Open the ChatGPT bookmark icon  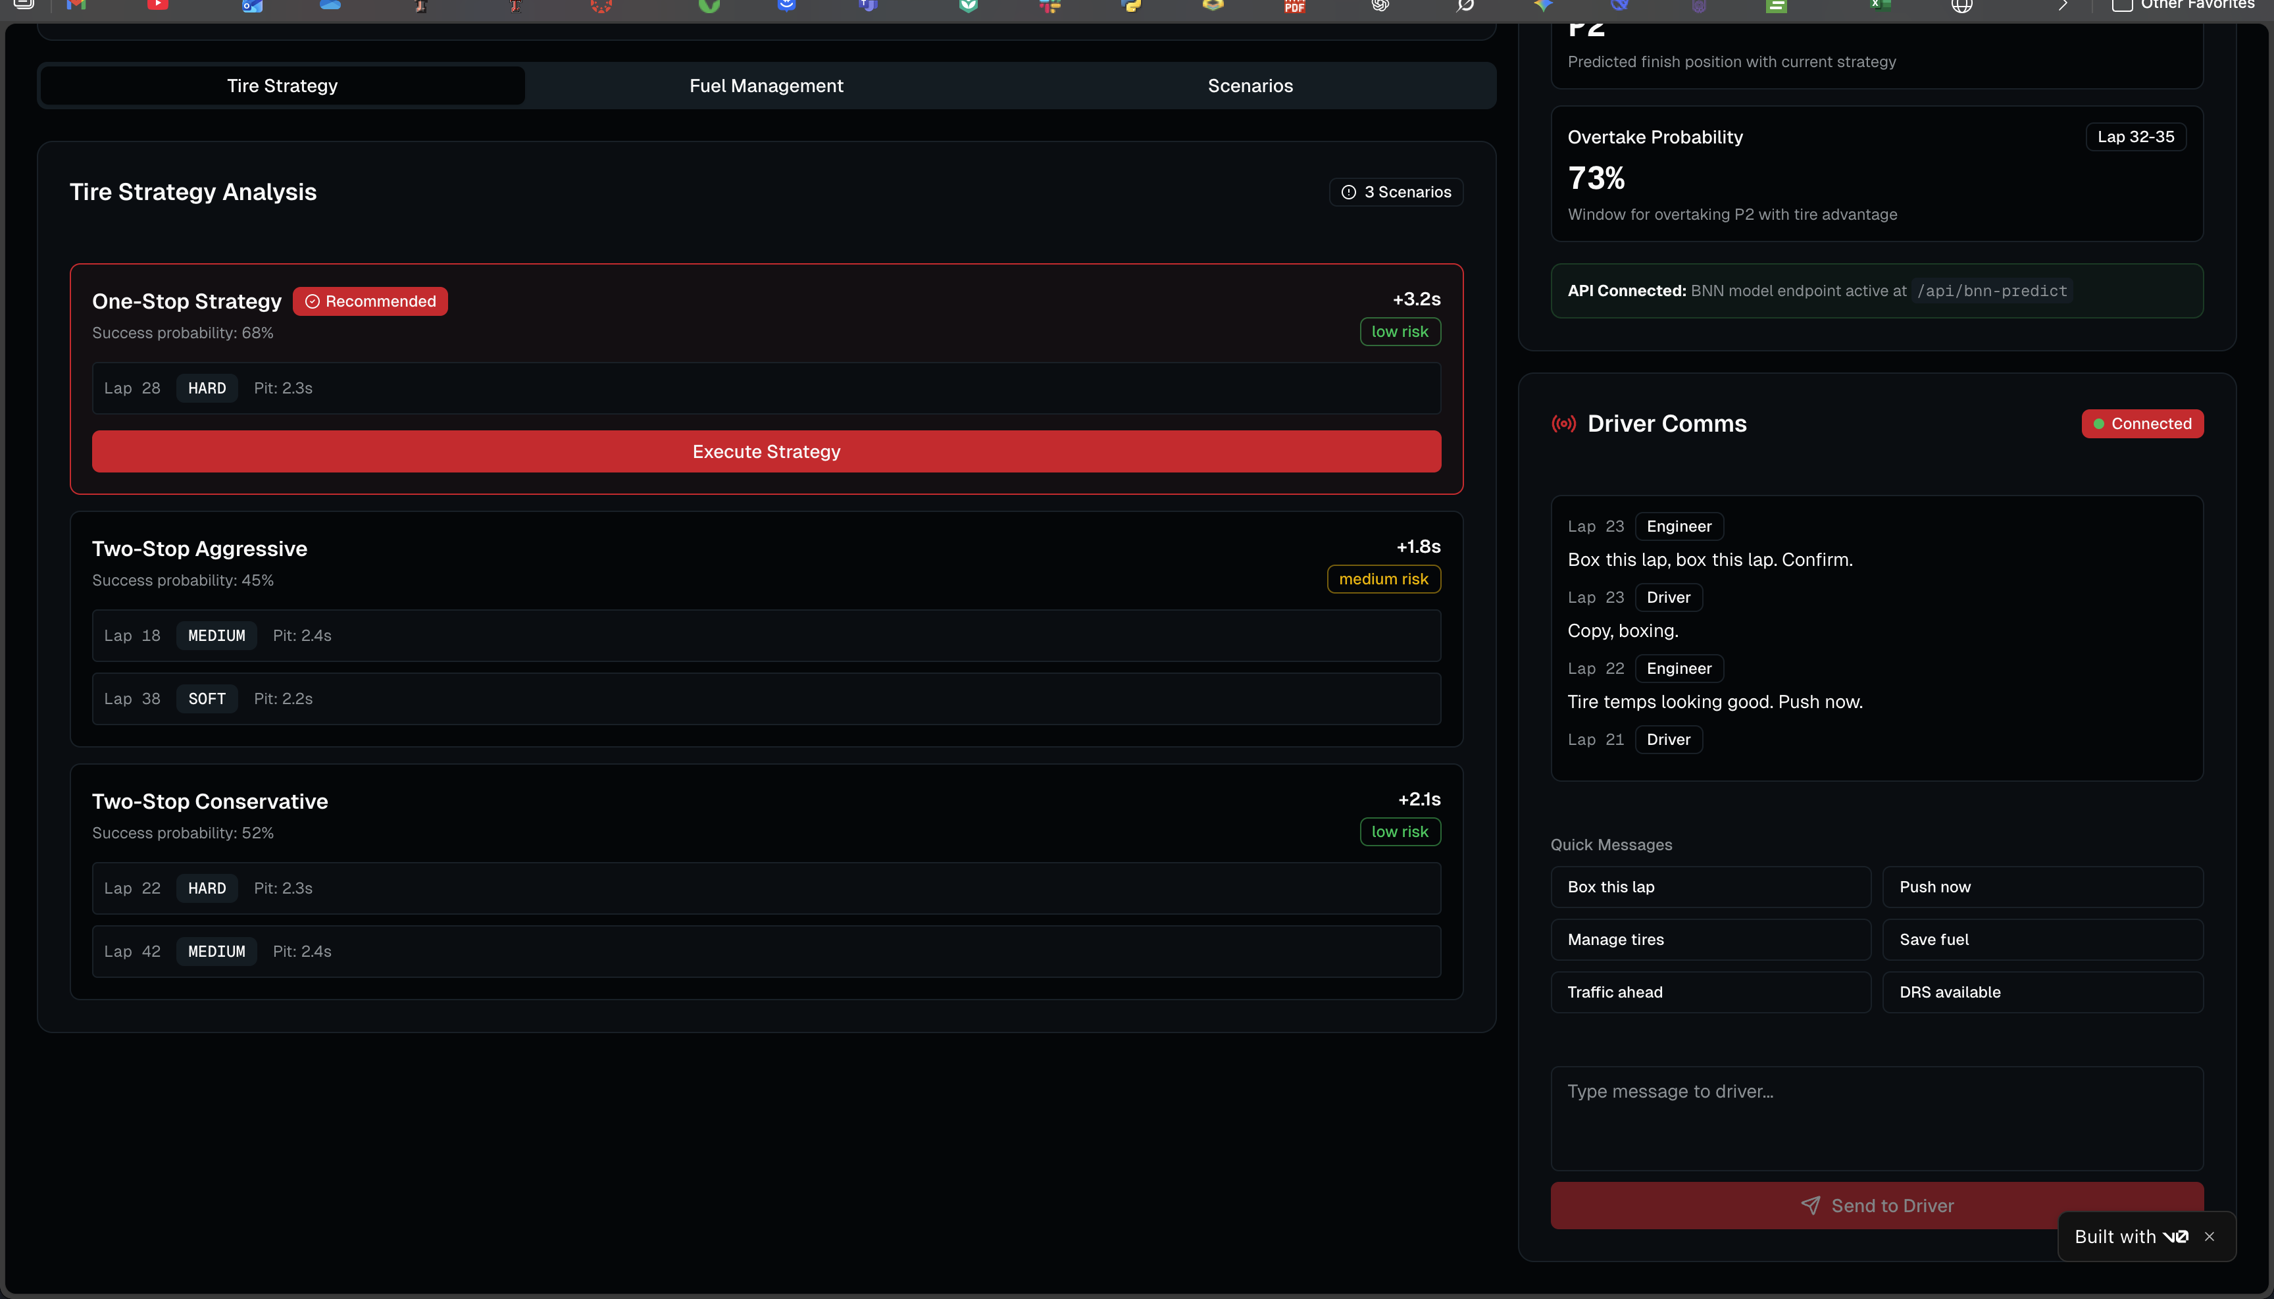[x=1380, y=5]
